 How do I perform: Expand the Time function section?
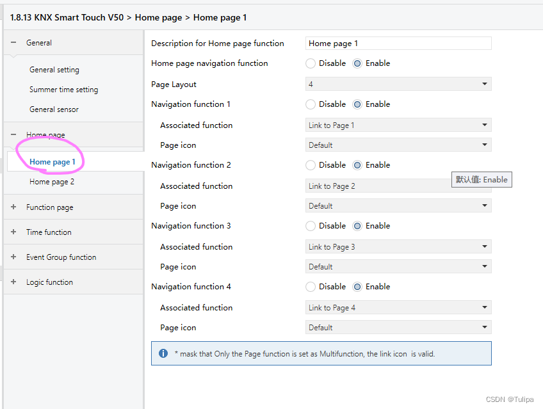(13, 232)
